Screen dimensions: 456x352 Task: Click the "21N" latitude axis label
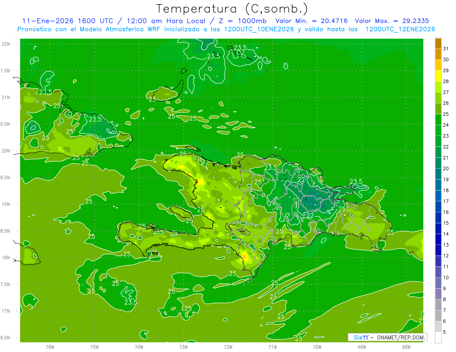click(x=6, y=97)
